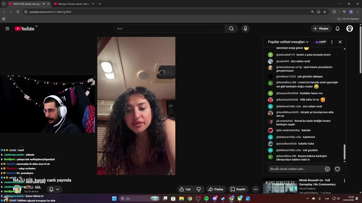Open YouTube notifications bell in the header

tap(337, 28)
